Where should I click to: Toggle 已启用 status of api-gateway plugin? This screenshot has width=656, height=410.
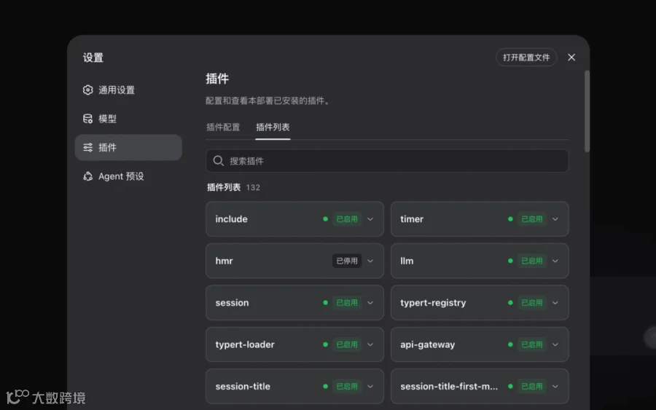[x=532, y=344]
